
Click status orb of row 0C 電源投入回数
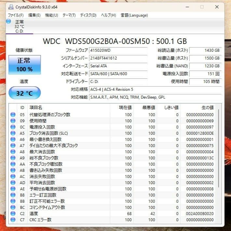(x=13, y=127)
